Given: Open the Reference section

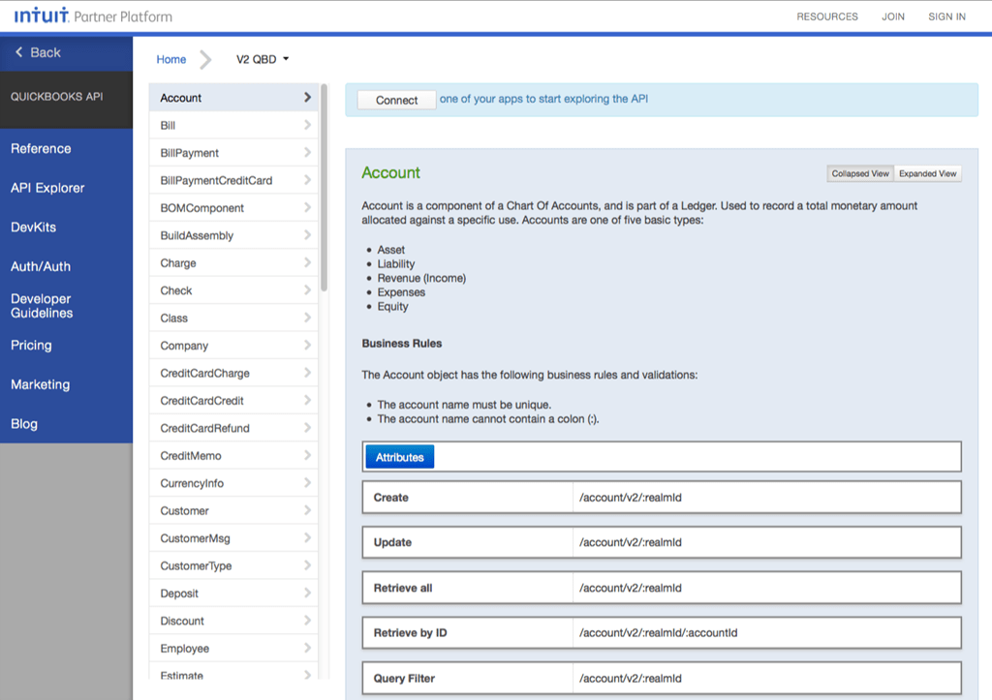Looking at the screenshot, I should click(41, 148).
